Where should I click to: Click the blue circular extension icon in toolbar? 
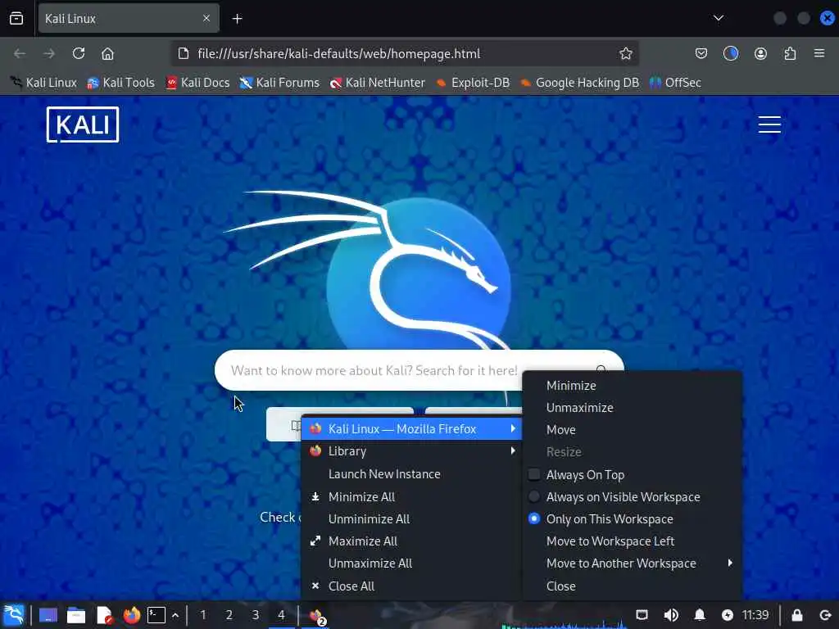(x=730, y=53)
